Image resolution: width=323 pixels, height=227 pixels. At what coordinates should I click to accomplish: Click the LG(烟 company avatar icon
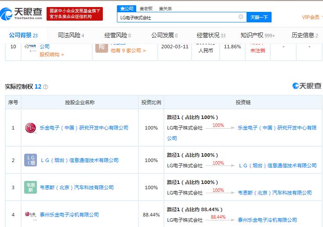point(30,160)
